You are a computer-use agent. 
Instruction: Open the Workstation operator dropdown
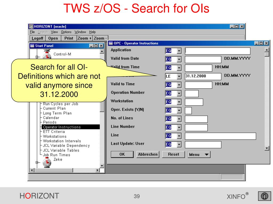click(179, 102)
